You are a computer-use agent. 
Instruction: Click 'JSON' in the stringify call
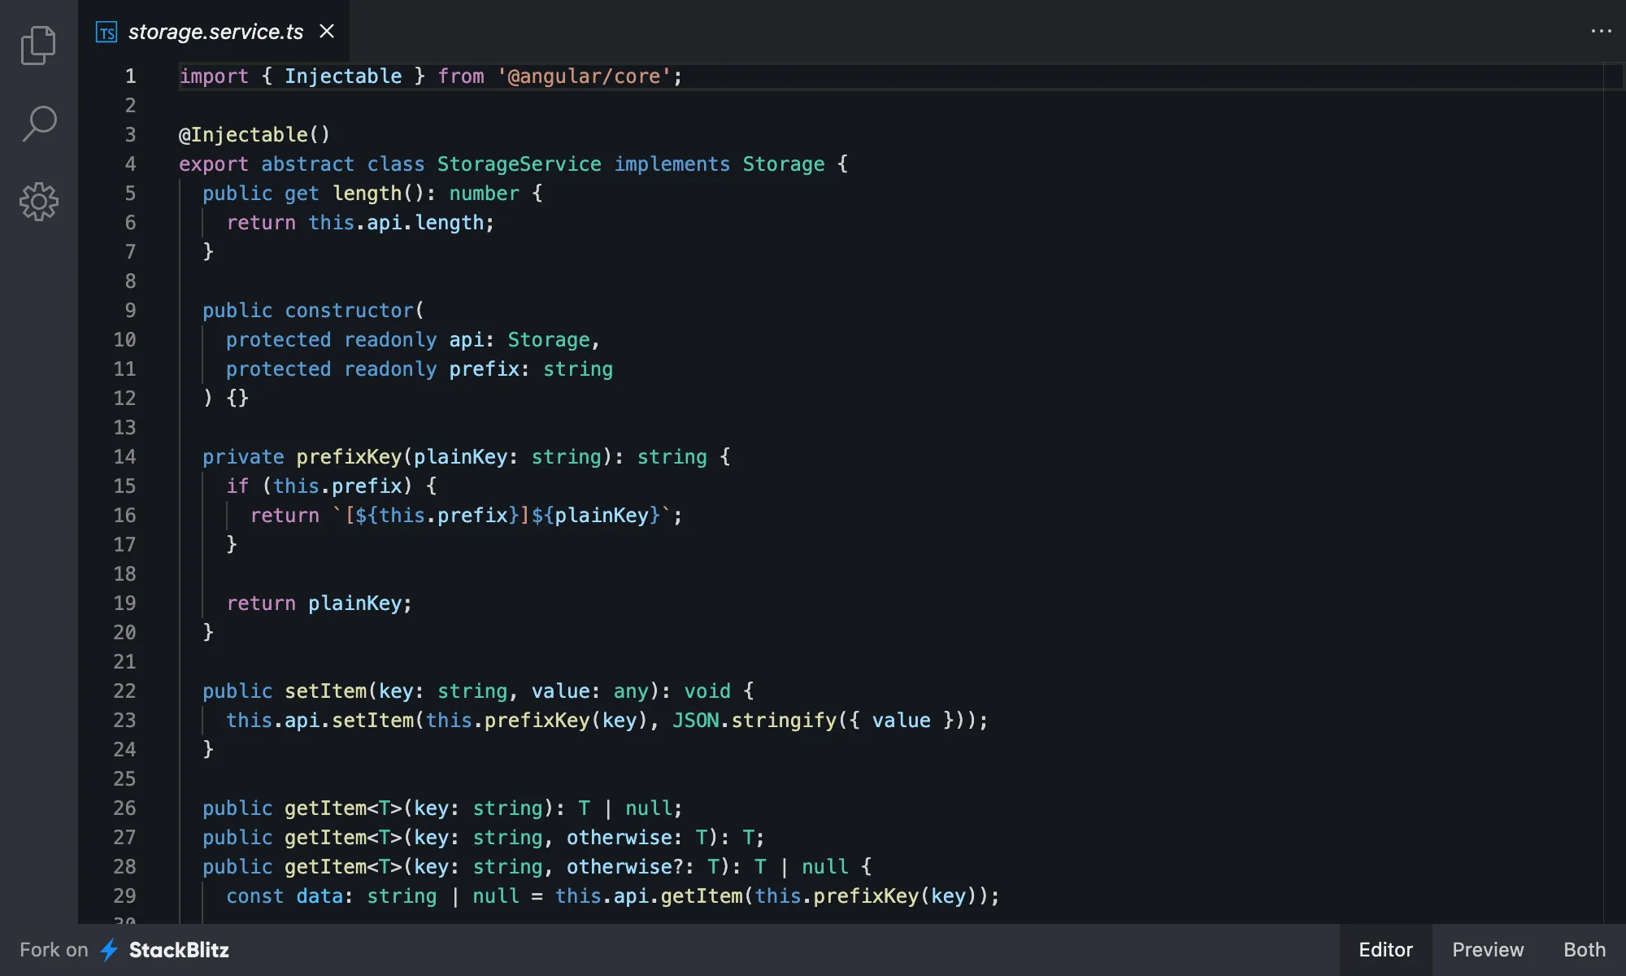point(695,720)
